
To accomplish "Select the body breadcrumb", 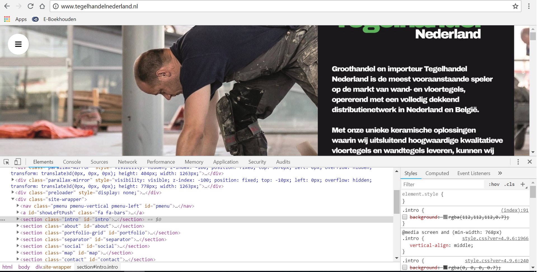I will click(24, 267).
